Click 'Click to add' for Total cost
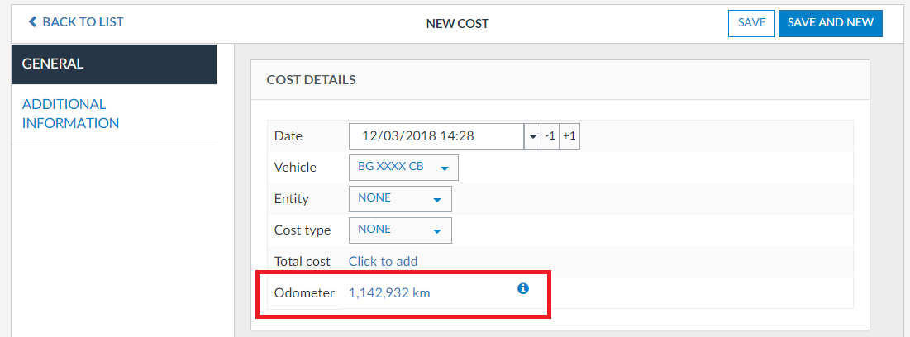Screen dimensions: 910x337 point(383,261)
